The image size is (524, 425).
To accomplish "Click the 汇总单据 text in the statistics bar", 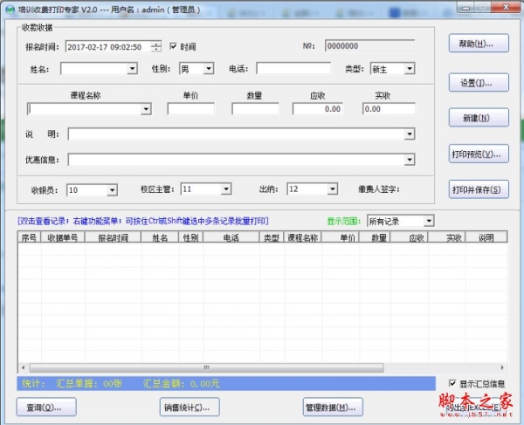I will 89,383.
